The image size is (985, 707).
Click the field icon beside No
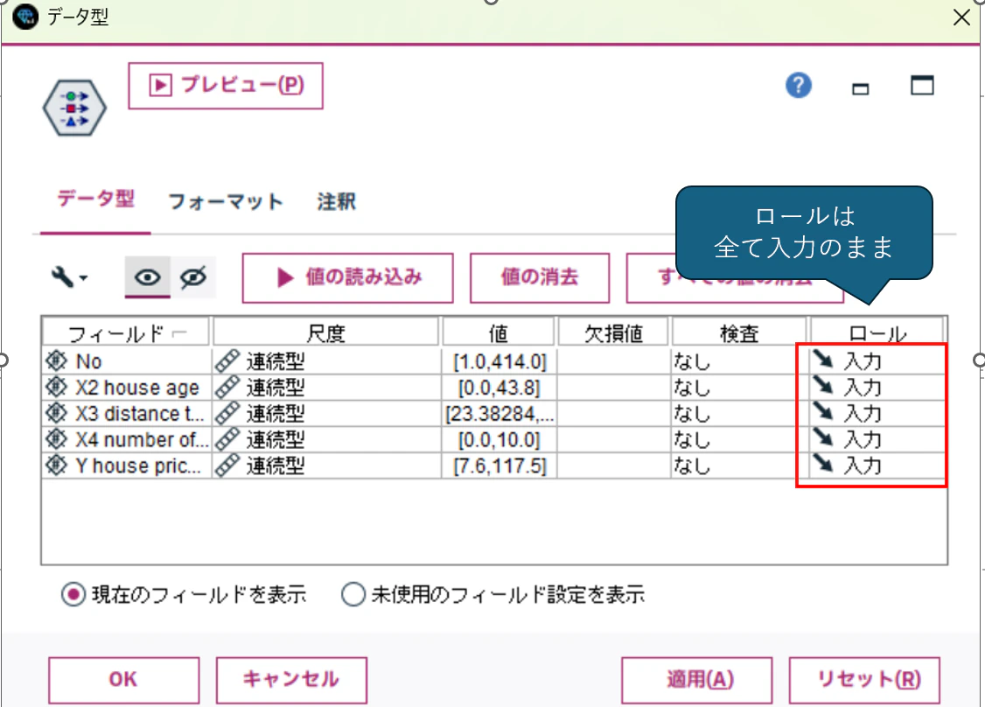(57, 360)
